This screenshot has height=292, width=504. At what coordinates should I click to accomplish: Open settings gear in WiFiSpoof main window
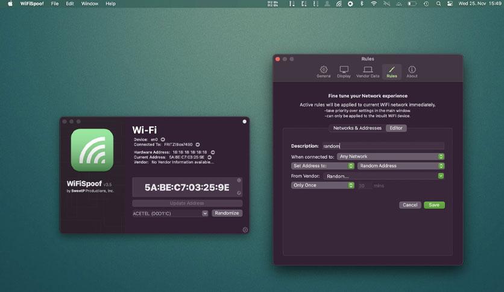[x=245, y=230]
